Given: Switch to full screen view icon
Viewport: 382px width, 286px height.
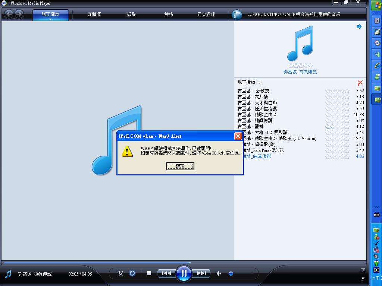Looking at the screenshot, I should (363, 270).
